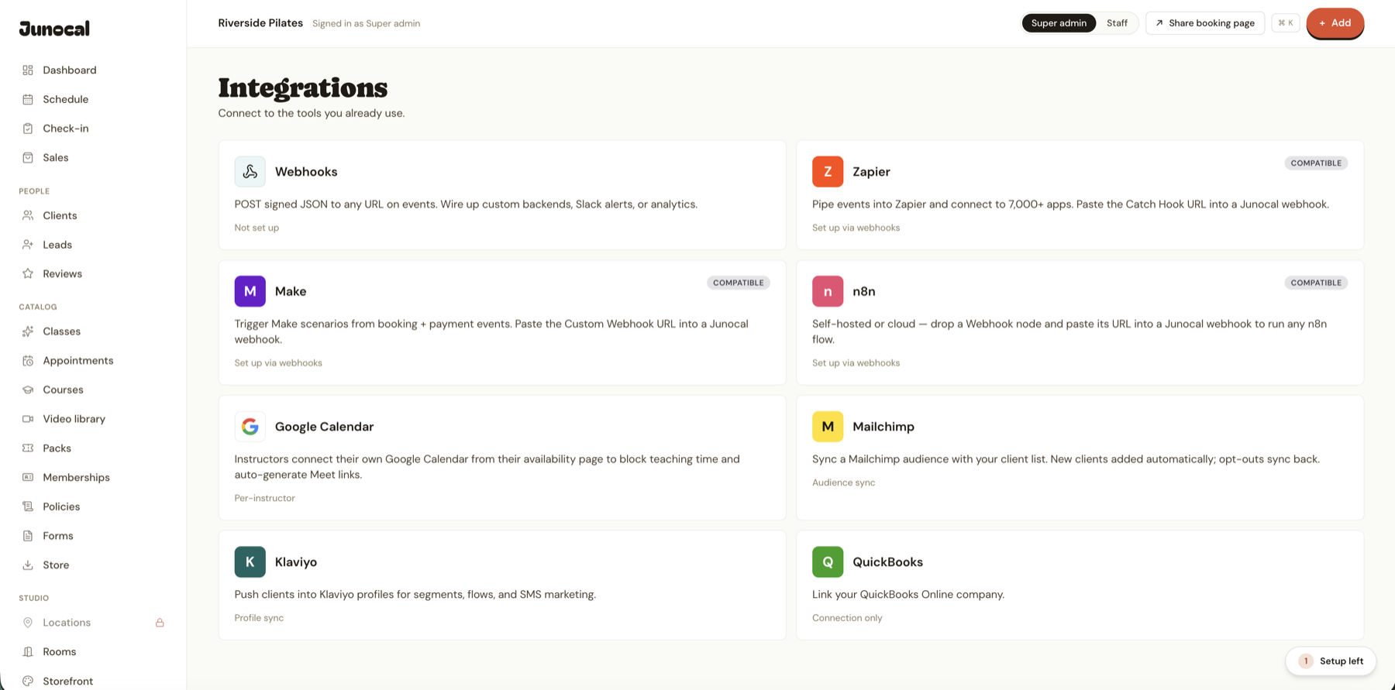
Task: Click the green QuickBooks Q icon
Action: tap(828, 562)
